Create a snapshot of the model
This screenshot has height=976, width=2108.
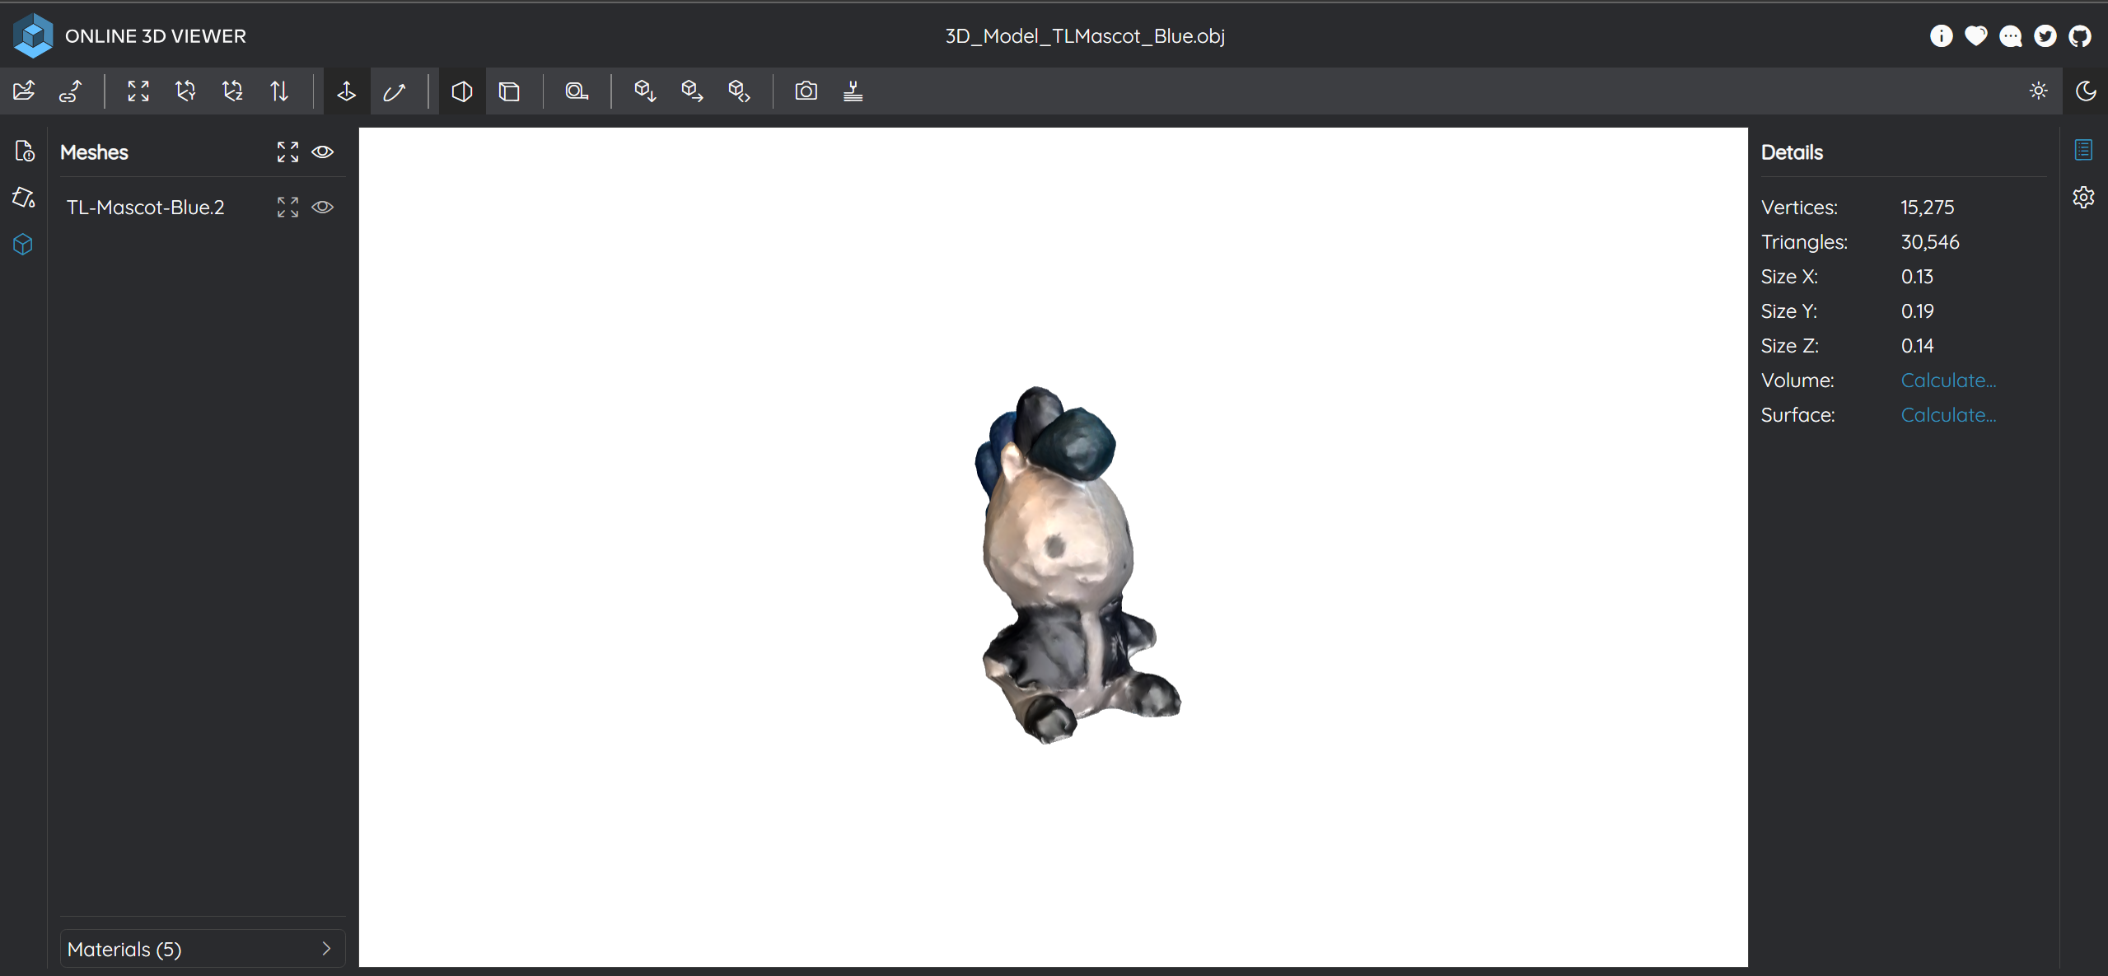806,91
